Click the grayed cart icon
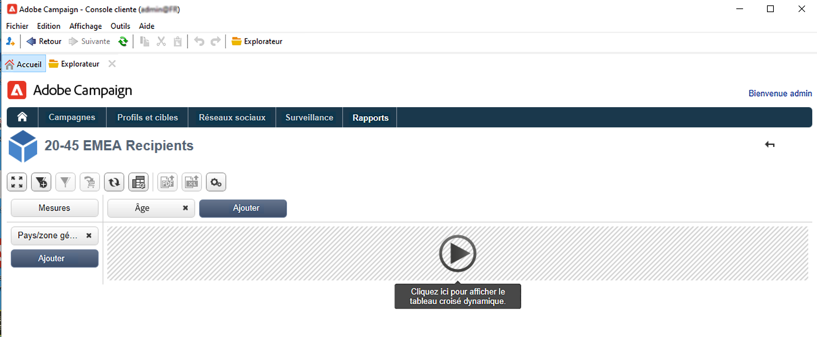The width and height of the screenshot is (817, 337). point(90,182)
